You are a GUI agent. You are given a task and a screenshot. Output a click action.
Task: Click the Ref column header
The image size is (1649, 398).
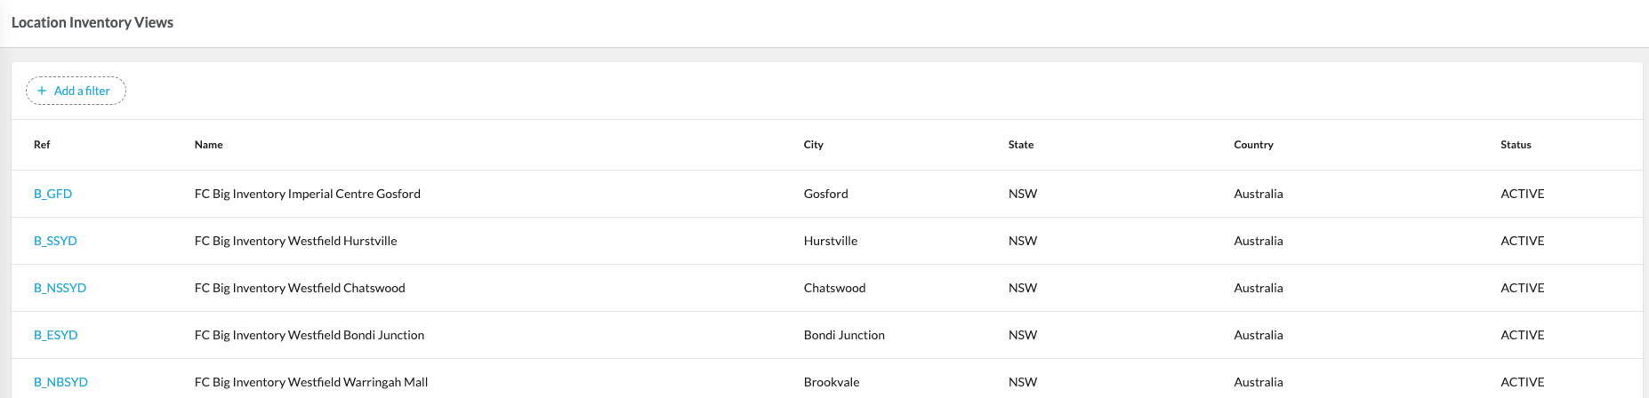click(42, 145)
